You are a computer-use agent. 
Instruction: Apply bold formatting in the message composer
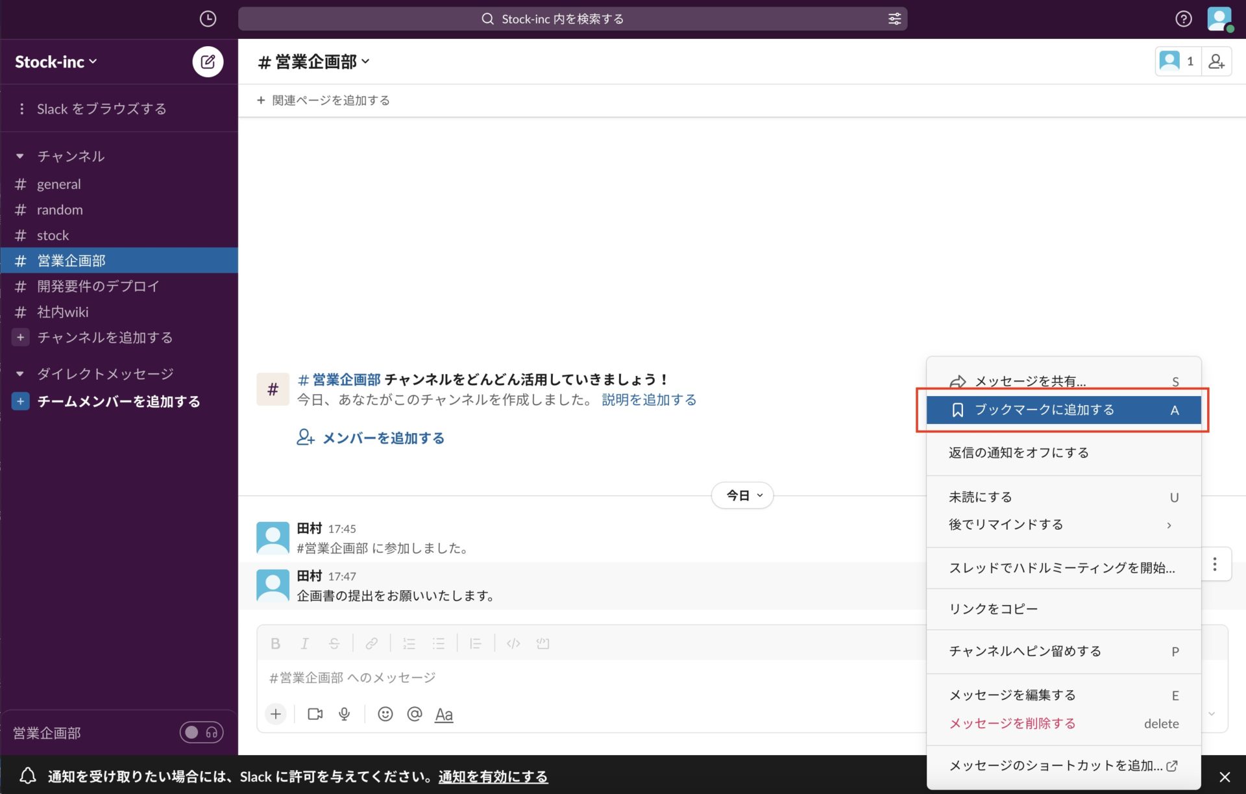pos(275,643)
